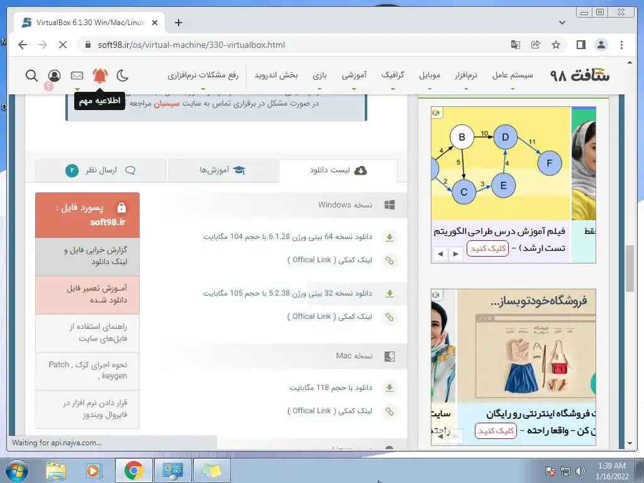This screenshot has width=644, height=483.
Task: Expand the نرم‌افزار menu
Action: [x=466, y=75]
